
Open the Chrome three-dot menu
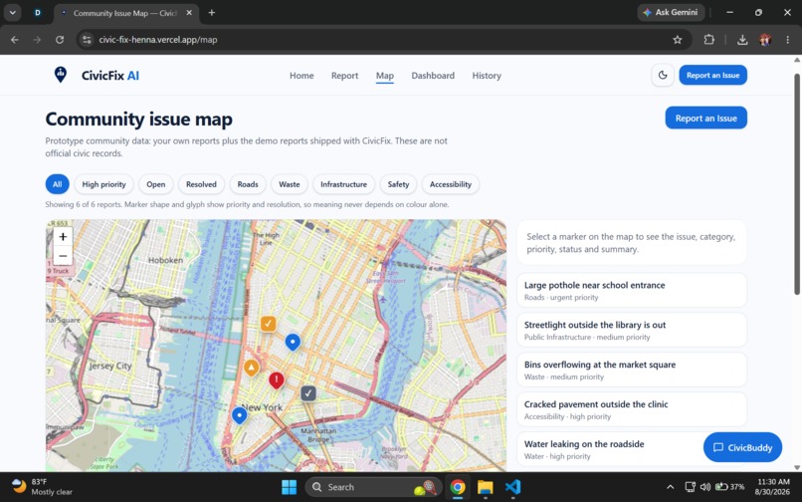[787, 40]
